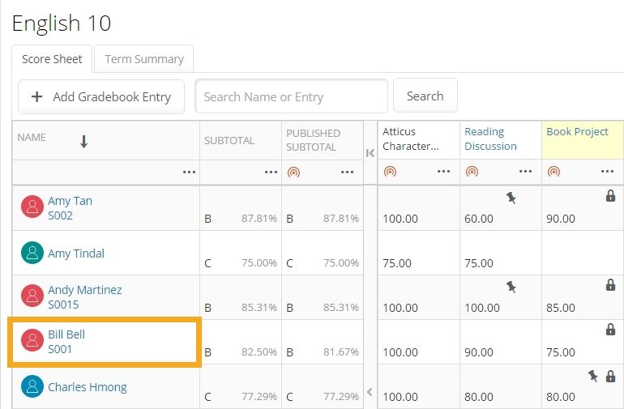Click the Add Gradebook Entry button
This screenshot has width=624, height=409.
click(101, 96)
